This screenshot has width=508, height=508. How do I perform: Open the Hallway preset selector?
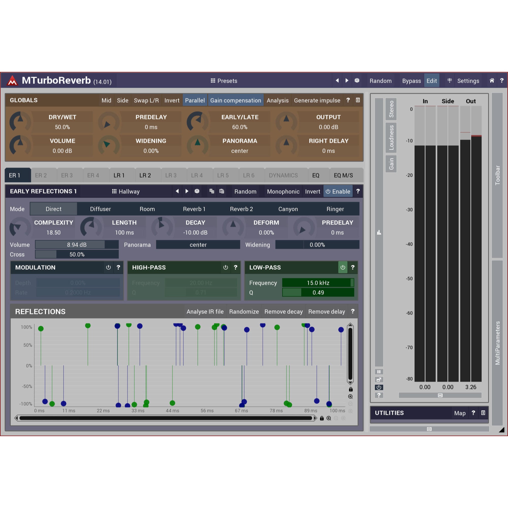pos(126,192)
